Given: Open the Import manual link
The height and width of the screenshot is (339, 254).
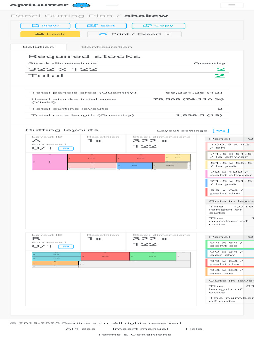Looking at the screenshot, I should (140, 329).
